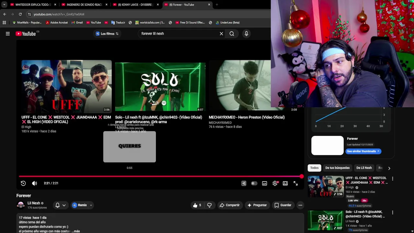Open the Adobe Acrobat bookmark
Screen dimensions: 414x233
coord(57,23)
